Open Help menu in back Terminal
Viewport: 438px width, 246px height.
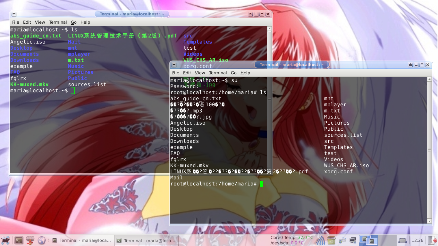coord(85,22)
